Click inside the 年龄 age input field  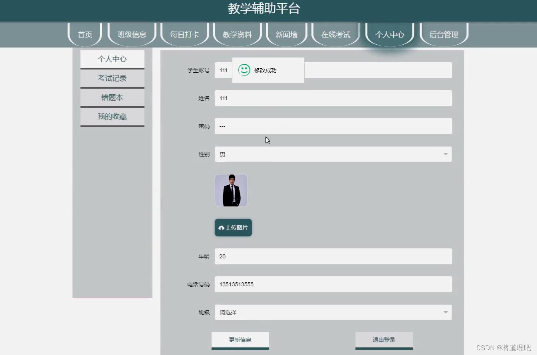(333, 256)
